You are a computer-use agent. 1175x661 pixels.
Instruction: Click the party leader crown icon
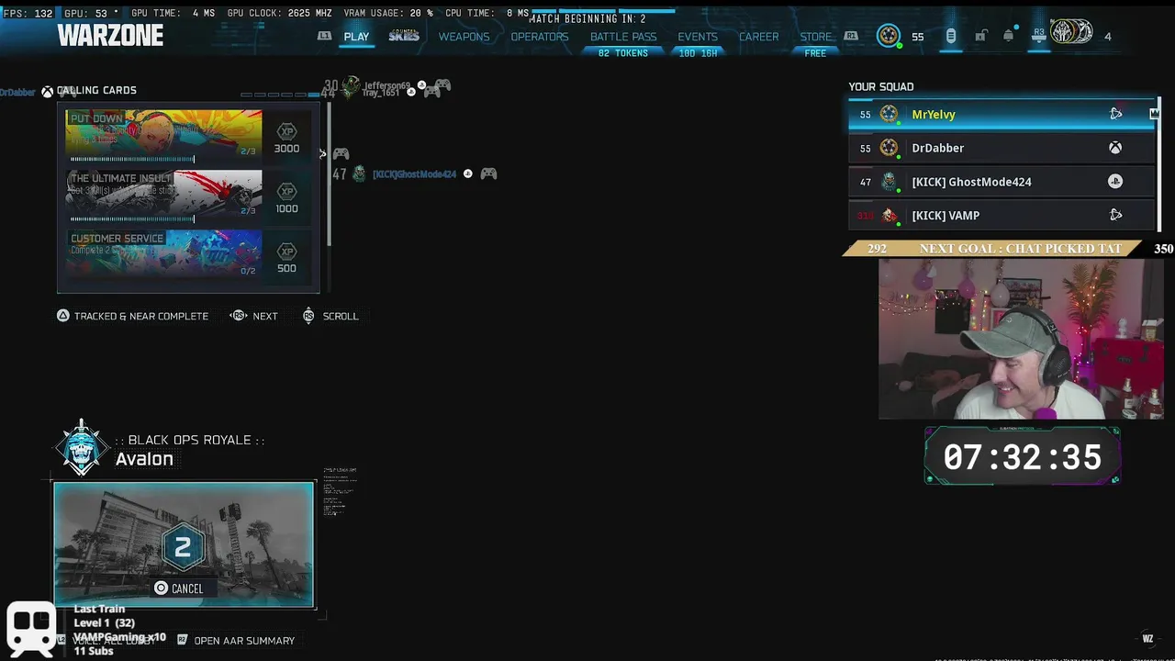pyautogui.click(x=1154, y=114)
